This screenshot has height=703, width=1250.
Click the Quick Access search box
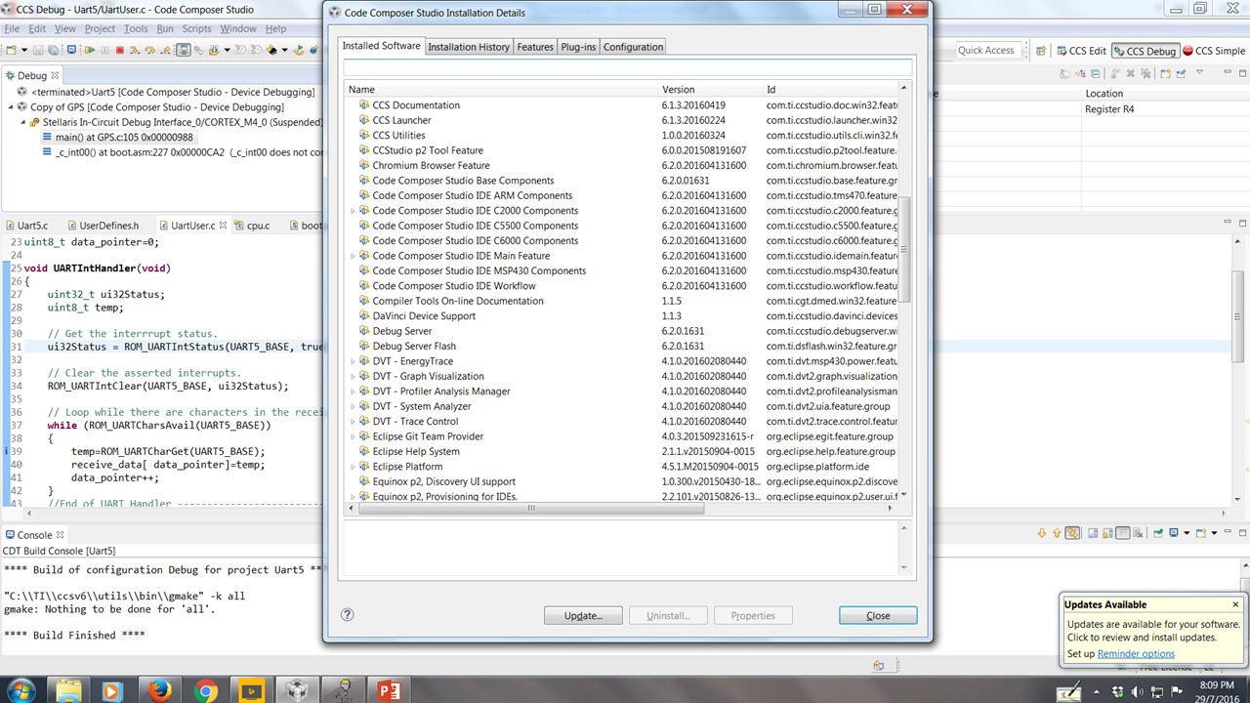pyautogui.click(x=986, y=51)
